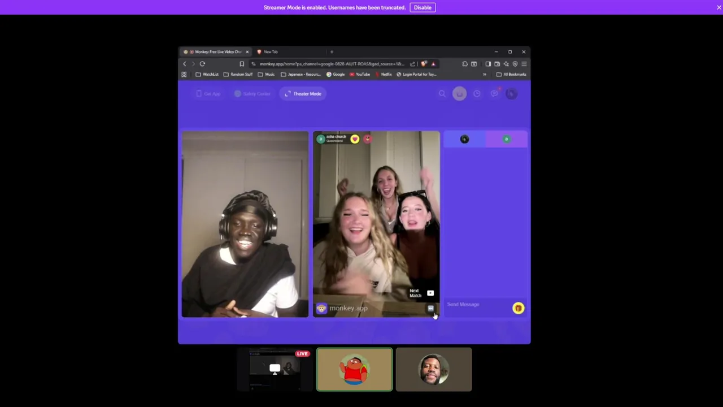Viewport: 723px width, 407px height.
Task: Reload the monkey.app page
Action: pos(202,64)
